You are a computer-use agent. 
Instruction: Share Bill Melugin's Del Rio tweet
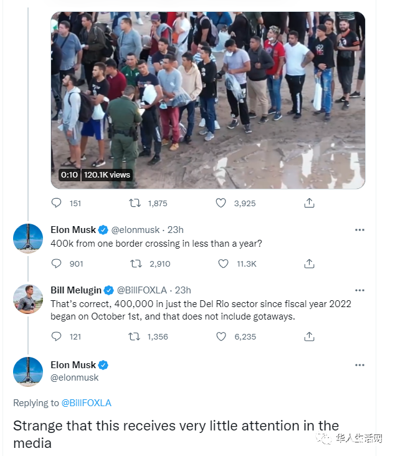[x=309, y=336]
